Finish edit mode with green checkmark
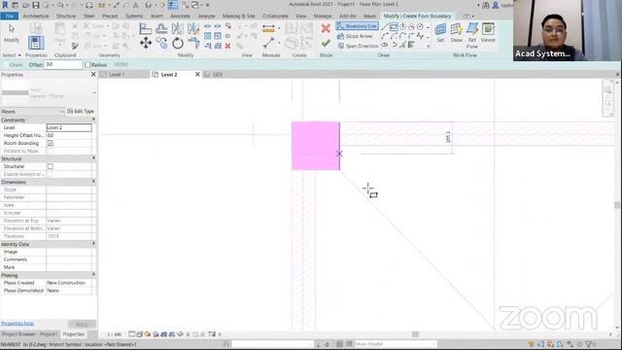Screen dimensions: 622x350 click(x=326, y=43)
